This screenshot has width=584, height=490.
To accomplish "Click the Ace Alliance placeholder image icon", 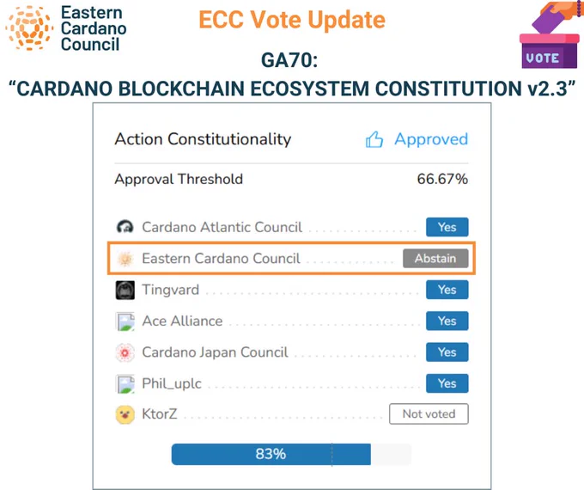I will (x=125, y=321).
